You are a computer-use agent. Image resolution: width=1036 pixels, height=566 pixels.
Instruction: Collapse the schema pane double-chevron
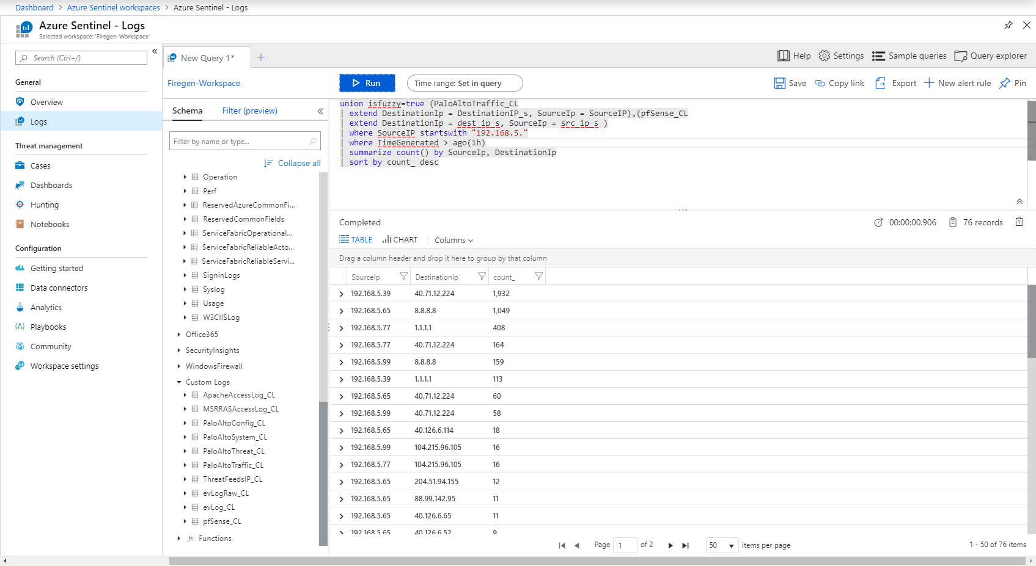tap(320, 111)
